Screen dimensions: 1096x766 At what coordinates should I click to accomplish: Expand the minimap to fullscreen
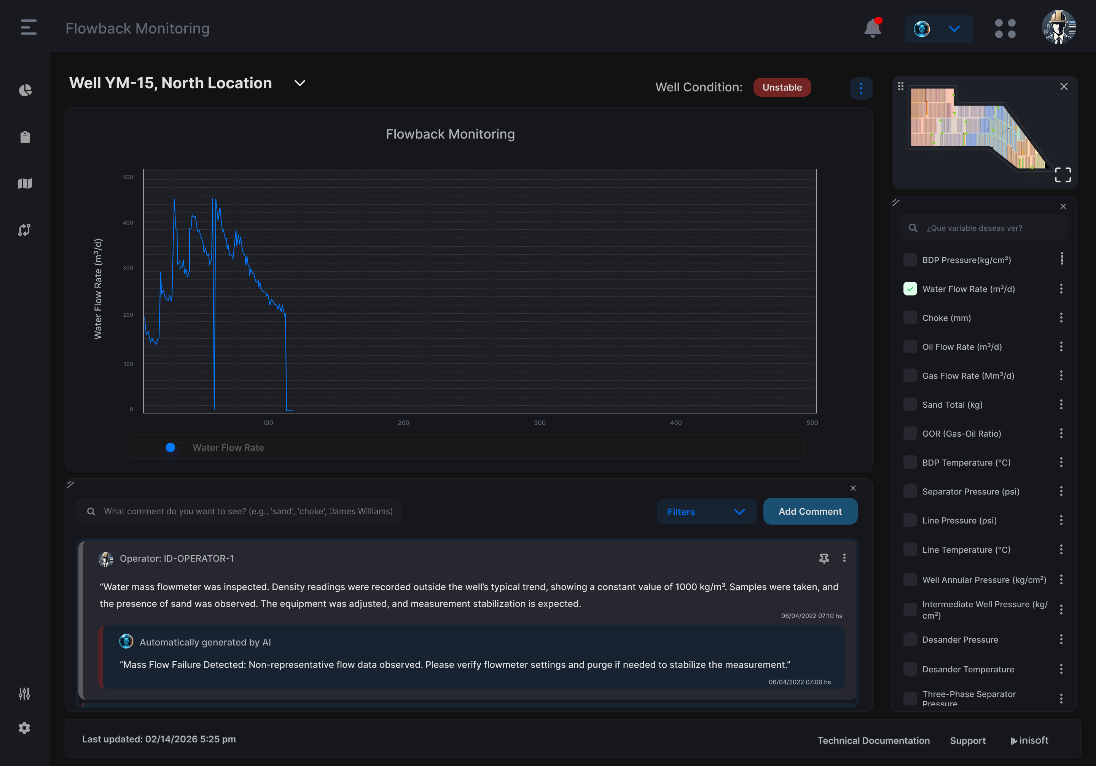(x=1063, y=175)
